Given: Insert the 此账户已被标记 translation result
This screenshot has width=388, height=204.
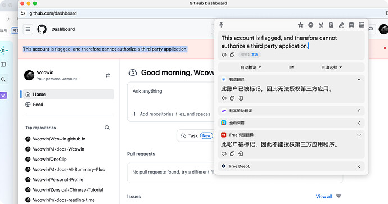Looking at the screenshot, I should [241, 98].
